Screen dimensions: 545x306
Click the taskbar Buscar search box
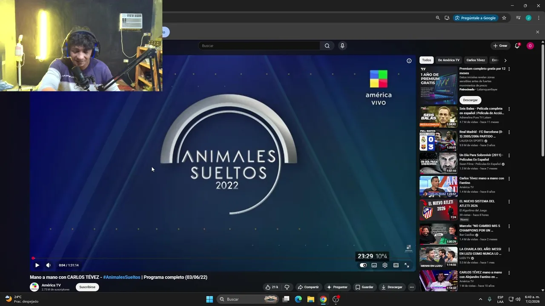click(x=248, y=299)
